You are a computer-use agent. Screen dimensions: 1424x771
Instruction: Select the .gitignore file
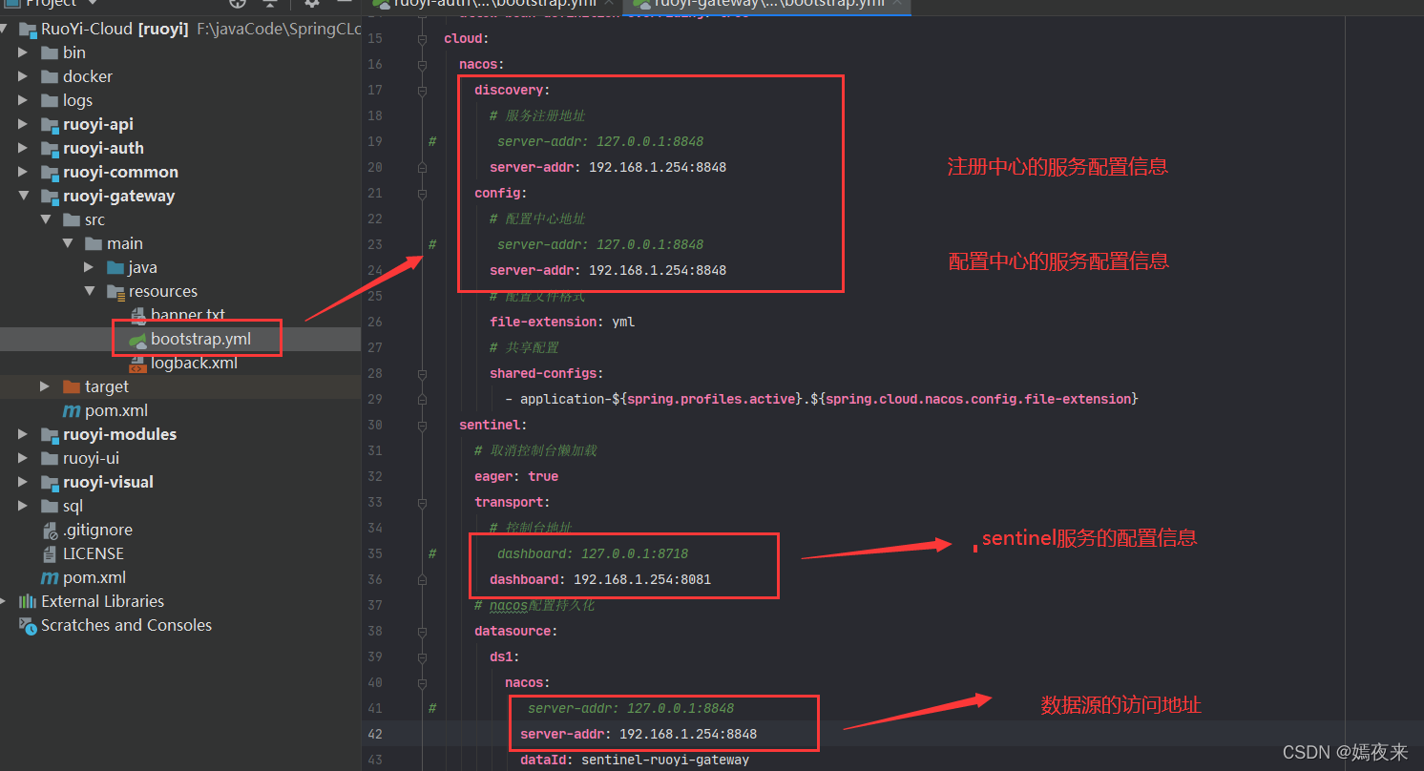click(97, 531)
